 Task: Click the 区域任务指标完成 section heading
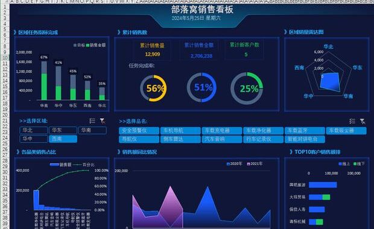click(38, 33)
